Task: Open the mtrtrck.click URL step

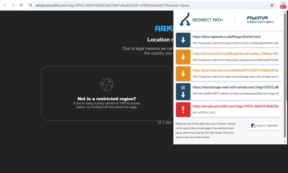Action: (x=235, y=54)
